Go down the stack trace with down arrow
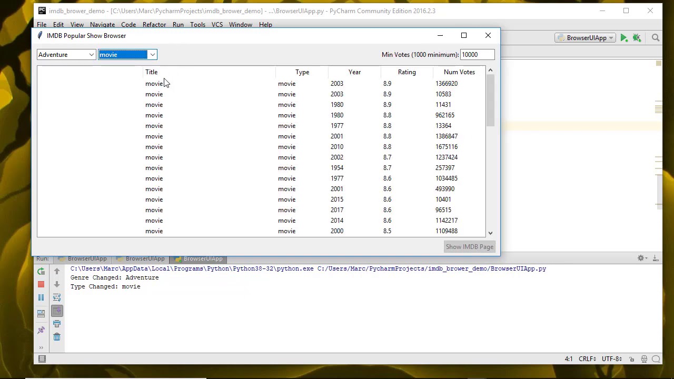 coord(57,284)
